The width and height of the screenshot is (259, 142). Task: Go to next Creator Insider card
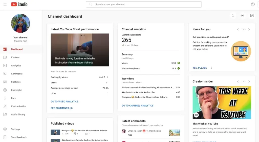pyautogui.click(x=249, y=82)
